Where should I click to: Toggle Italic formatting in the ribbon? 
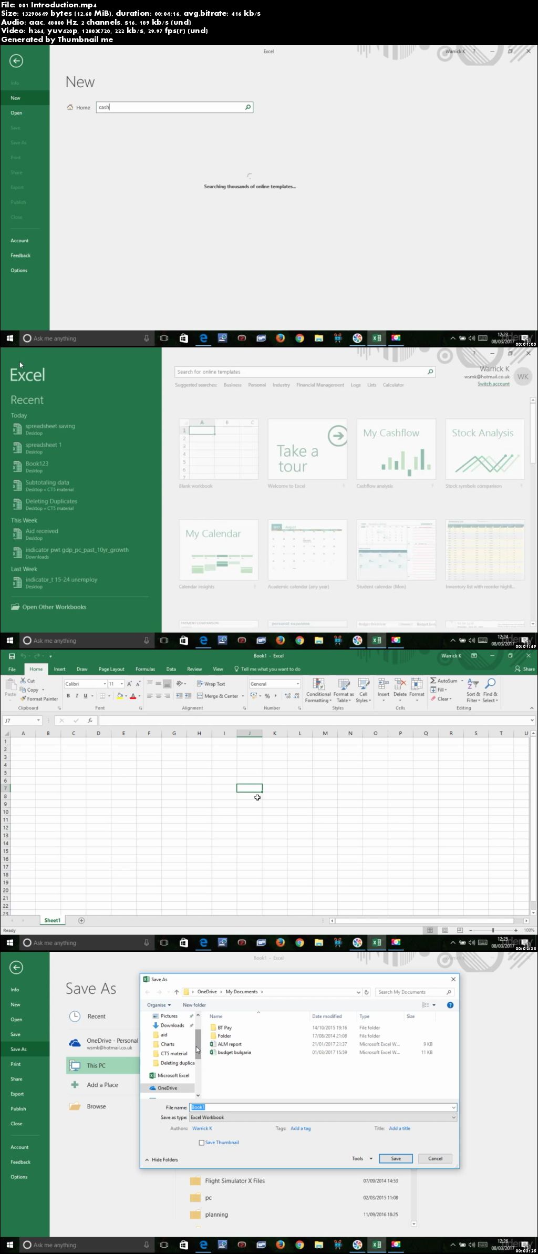click(x=77, y=695)
